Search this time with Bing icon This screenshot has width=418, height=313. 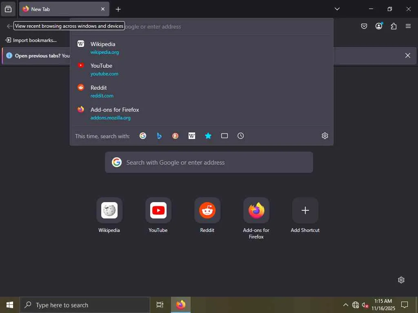[159, 136]
